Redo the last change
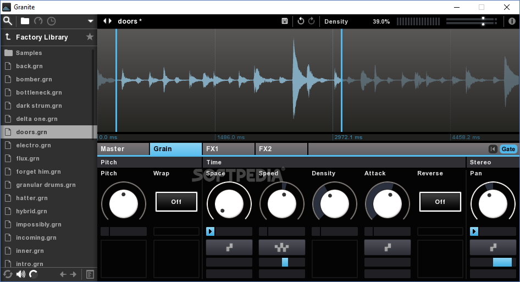520x282 pixels. (x=312, y=21)
